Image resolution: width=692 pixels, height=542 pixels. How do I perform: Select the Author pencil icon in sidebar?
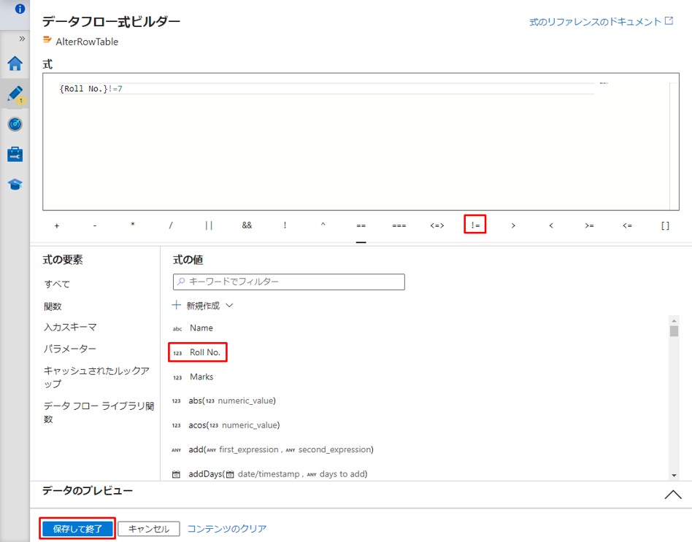click(15, 94)
